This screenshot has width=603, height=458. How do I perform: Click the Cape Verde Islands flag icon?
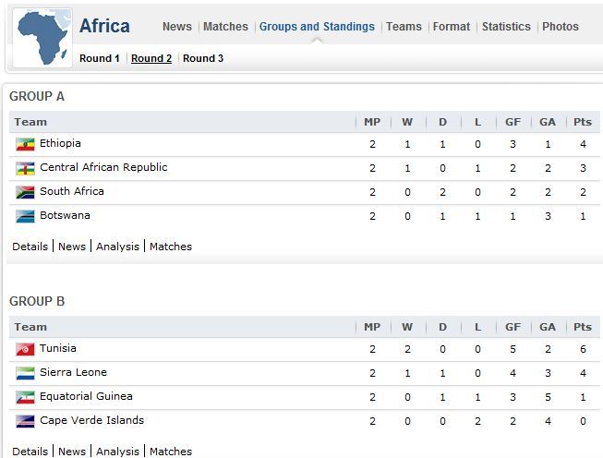pos(25,421)
